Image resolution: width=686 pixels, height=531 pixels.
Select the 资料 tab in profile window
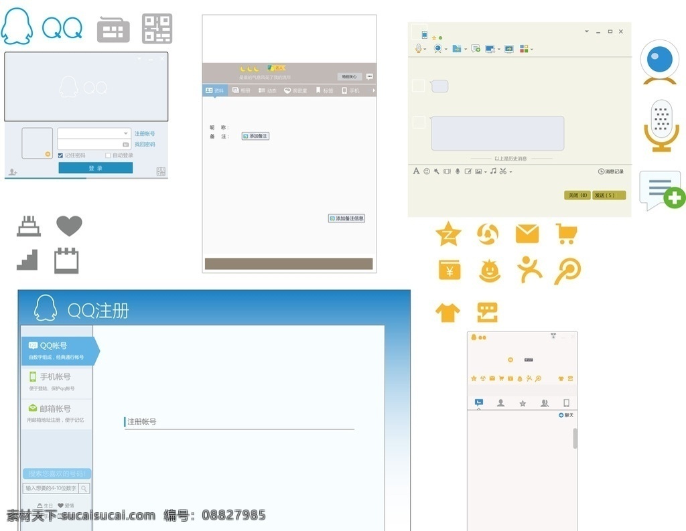coord(215,90)
